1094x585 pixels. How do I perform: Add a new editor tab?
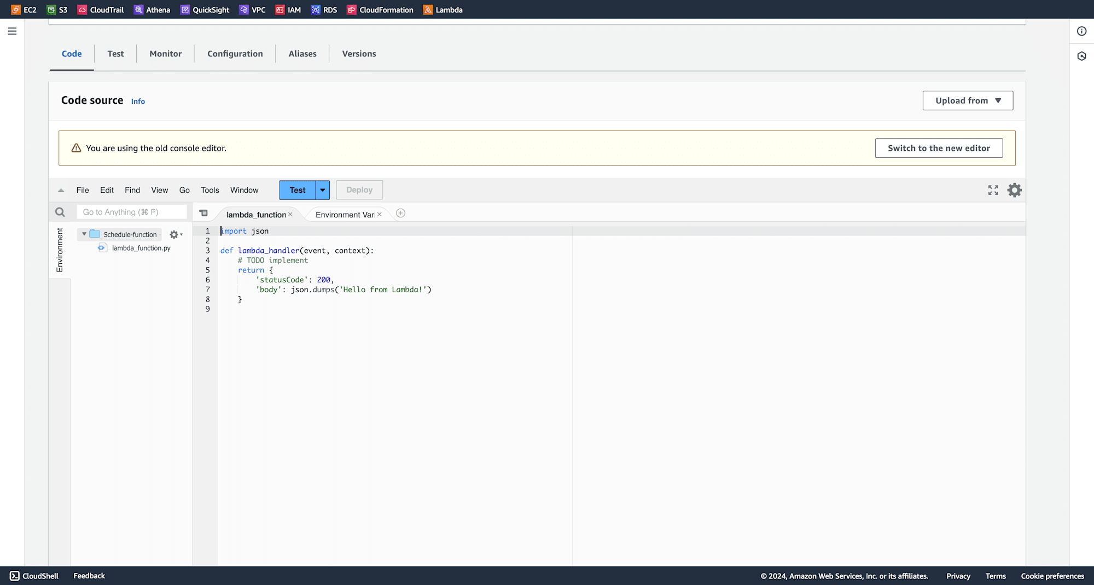[400, 213]
